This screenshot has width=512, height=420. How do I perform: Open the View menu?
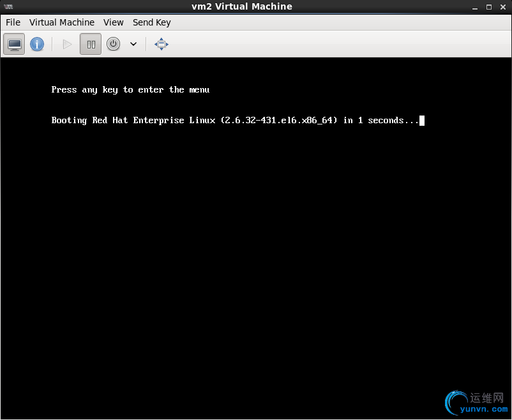tap(113, 22)
